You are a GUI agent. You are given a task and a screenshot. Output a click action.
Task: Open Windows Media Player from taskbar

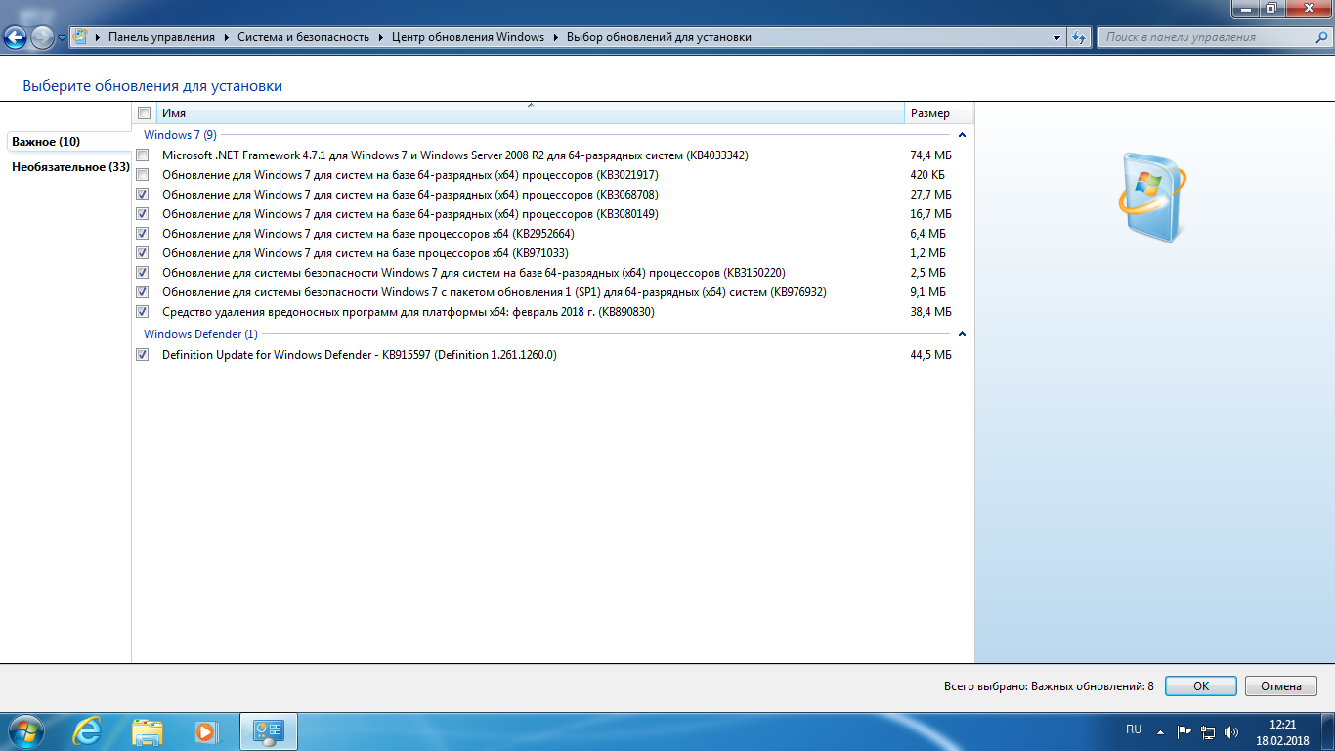pyautogui.click(x=206, y=731)
